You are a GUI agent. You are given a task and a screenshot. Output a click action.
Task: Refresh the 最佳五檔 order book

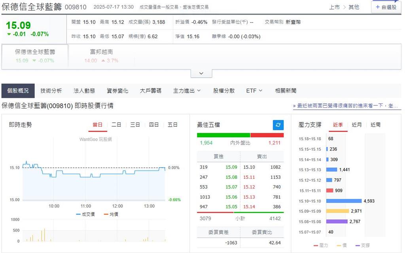pos(278,125)
